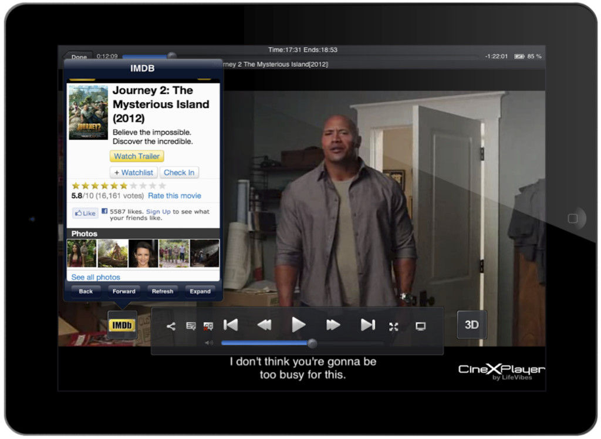Open Rate this movie link
Screen dimensions: 601x439
pos(174,196)
